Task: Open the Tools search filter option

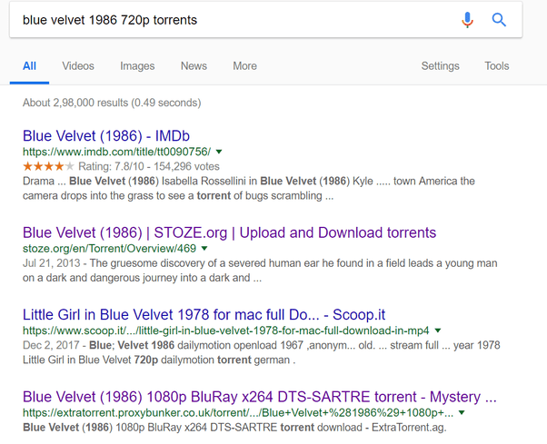Action: 497,66
